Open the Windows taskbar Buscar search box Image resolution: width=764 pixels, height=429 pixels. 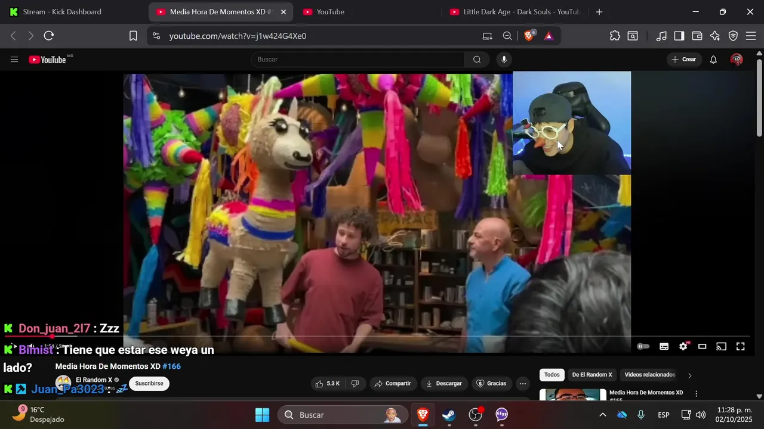(343, 415)
